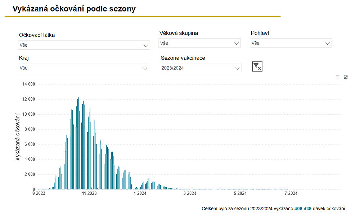
Task: Clear all filters with the funnel icon
Action: 257,66
